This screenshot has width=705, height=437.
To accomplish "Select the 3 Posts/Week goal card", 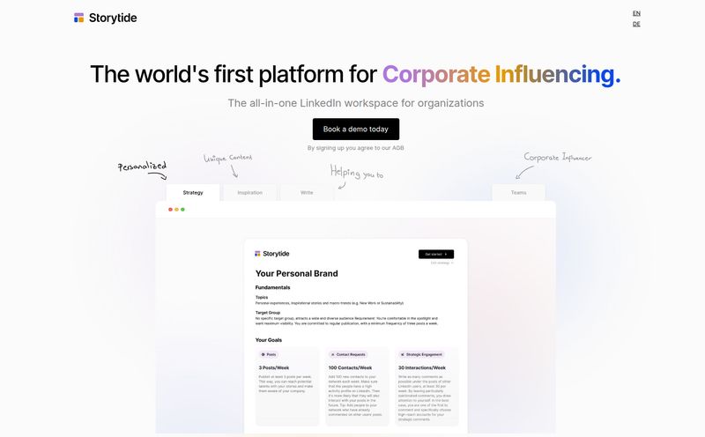I will pos(287,386).
